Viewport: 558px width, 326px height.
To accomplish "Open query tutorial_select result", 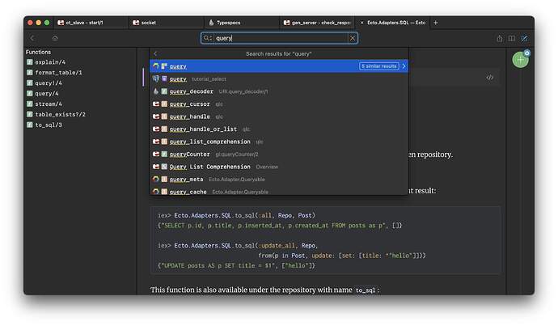I will (279, 79).
